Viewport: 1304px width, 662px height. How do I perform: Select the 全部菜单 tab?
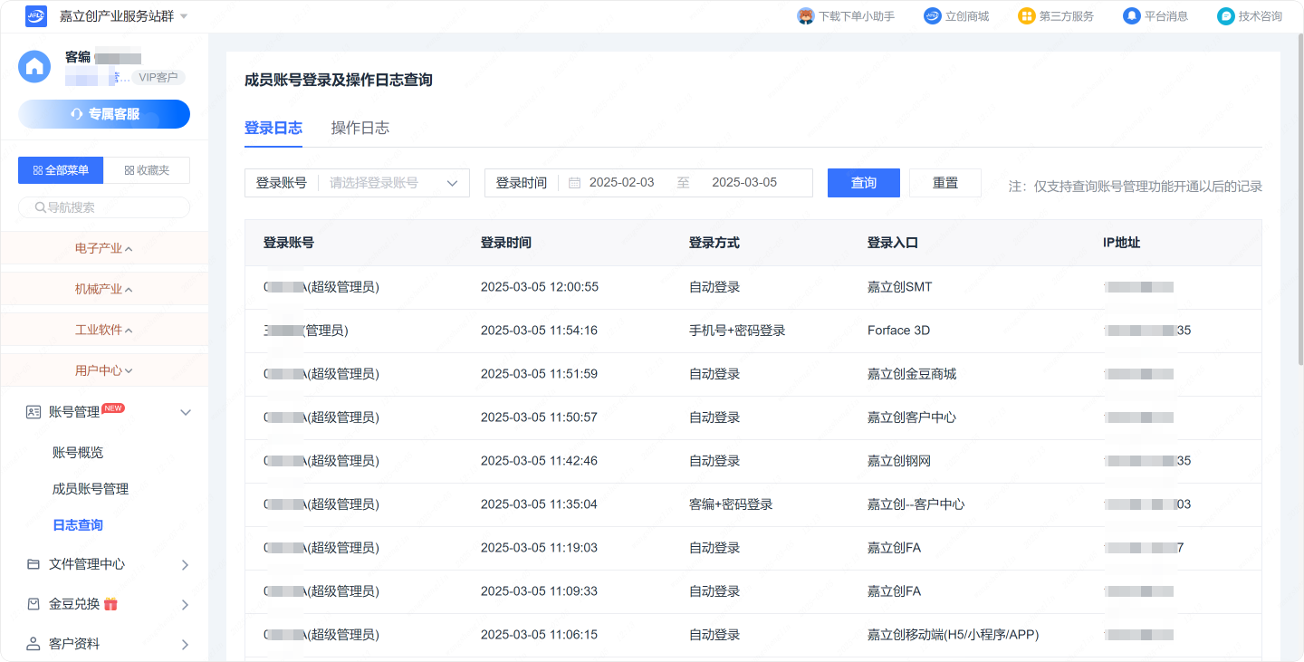click(61, 170)
